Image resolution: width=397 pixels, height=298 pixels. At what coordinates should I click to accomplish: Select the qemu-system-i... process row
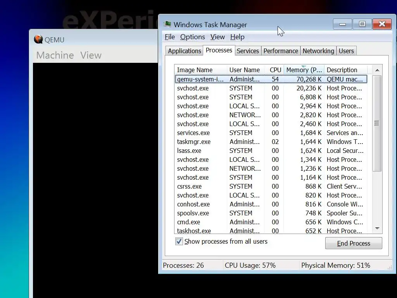click(x=271, y=79)
